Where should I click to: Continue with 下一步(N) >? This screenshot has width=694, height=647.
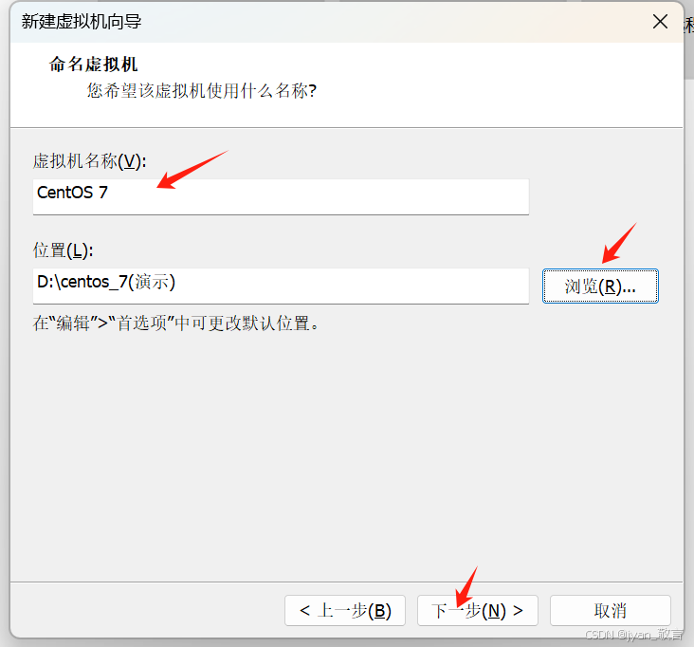pyautogui.click(x=477, y=610)
